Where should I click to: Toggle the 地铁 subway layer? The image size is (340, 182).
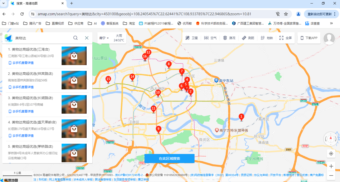267,38
